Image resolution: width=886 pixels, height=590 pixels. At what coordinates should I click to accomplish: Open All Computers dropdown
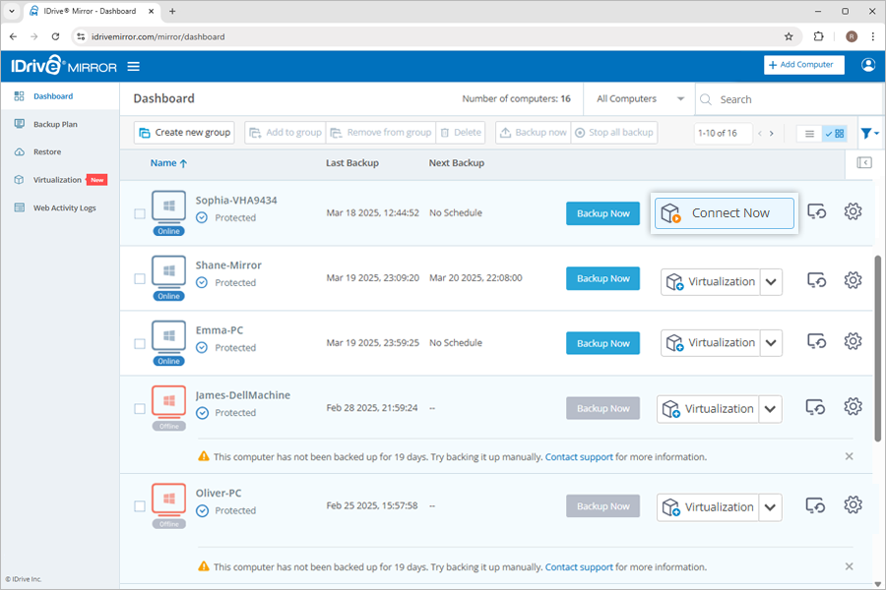(x=640, y=98)
